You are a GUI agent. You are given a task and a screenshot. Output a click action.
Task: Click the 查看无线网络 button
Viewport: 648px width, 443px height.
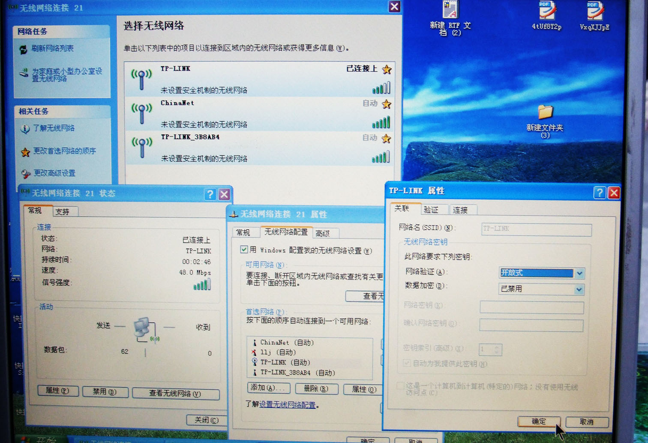point(175,393)
